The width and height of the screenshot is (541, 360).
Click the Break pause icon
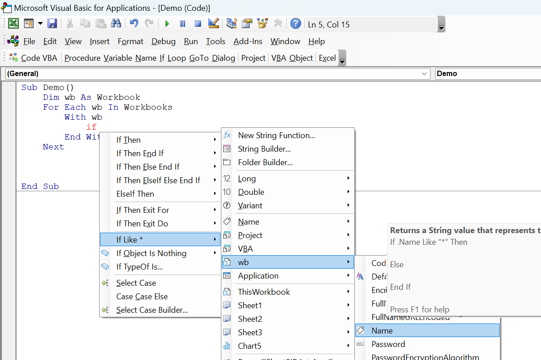pyautogui.click(x=183, y=24)
